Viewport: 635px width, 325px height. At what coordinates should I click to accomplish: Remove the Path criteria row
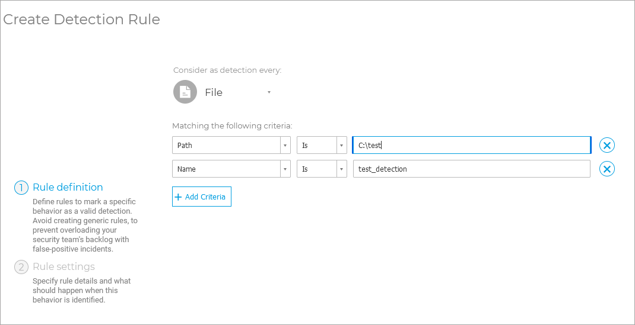607,146
